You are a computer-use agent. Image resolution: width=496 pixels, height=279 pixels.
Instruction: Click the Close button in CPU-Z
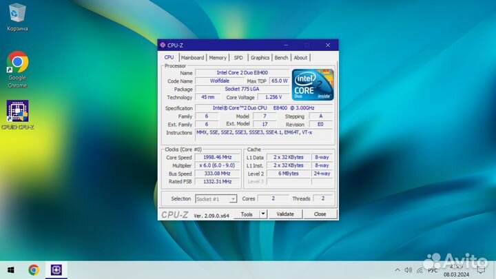320,214
